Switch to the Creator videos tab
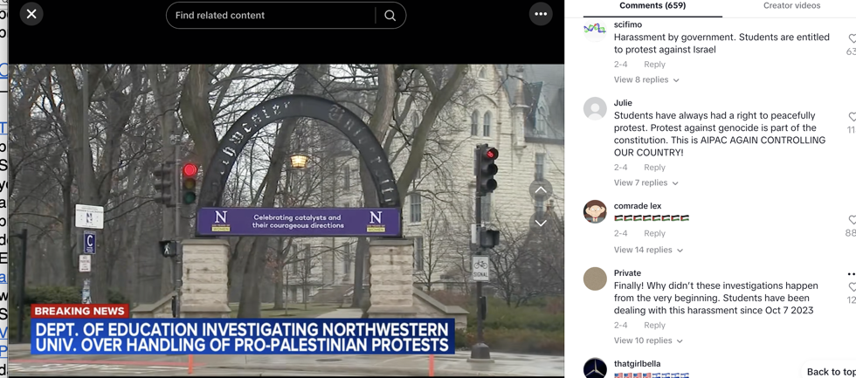 [791, 6]
